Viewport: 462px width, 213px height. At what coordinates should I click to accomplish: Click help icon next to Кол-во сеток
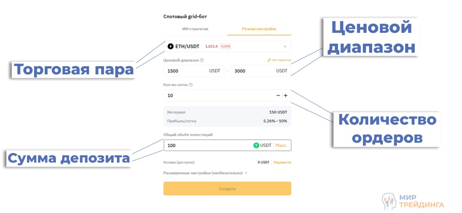tap(191, 85)
